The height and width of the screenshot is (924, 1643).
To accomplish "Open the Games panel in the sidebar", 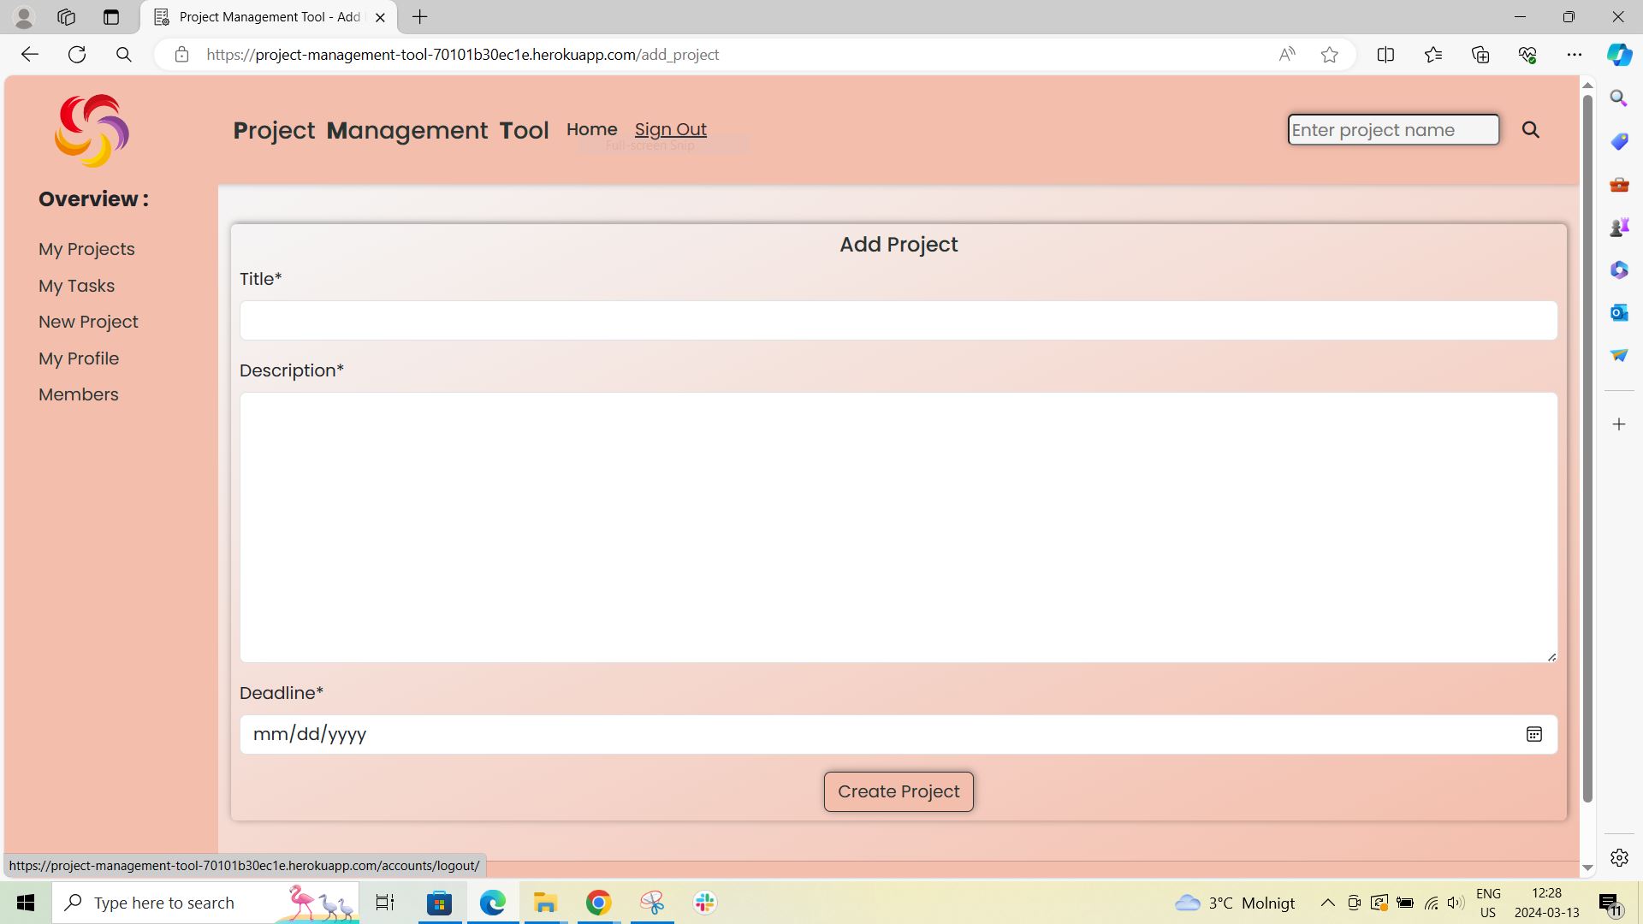I will pos(1618,227).
